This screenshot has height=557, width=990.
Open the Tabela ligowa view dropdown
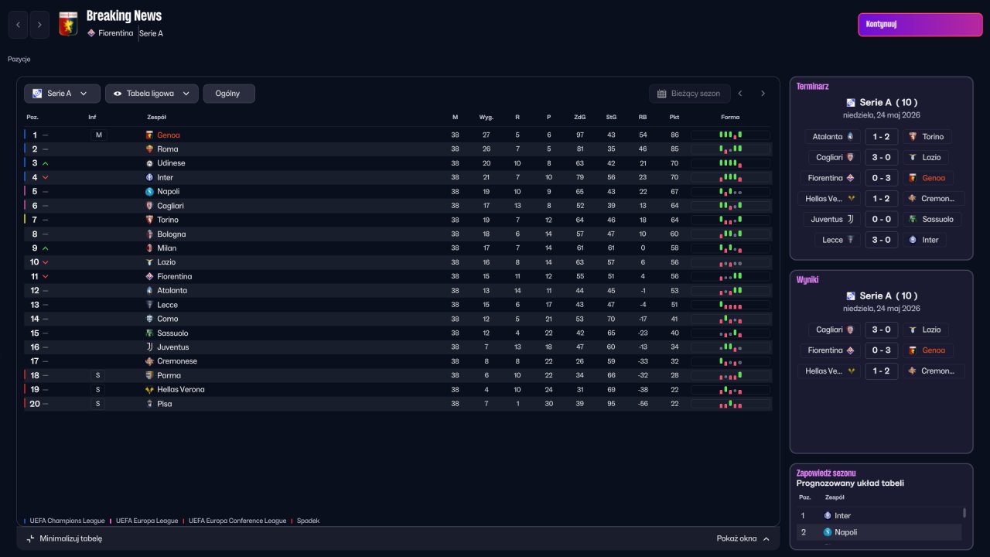click(x=152, y=94)
